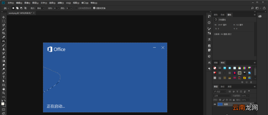Select the Magic Wand tool

pos(3,29)
